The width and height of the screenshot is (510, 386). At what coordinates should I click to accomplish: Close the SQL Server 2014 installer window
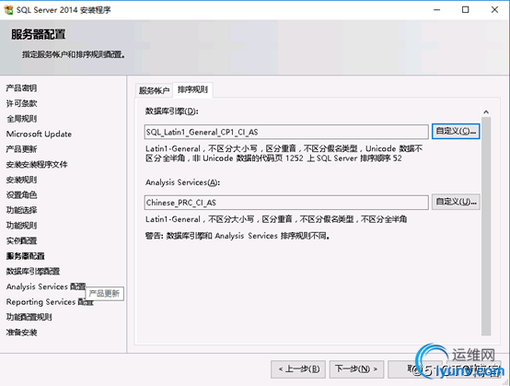(x=494, y=10)
